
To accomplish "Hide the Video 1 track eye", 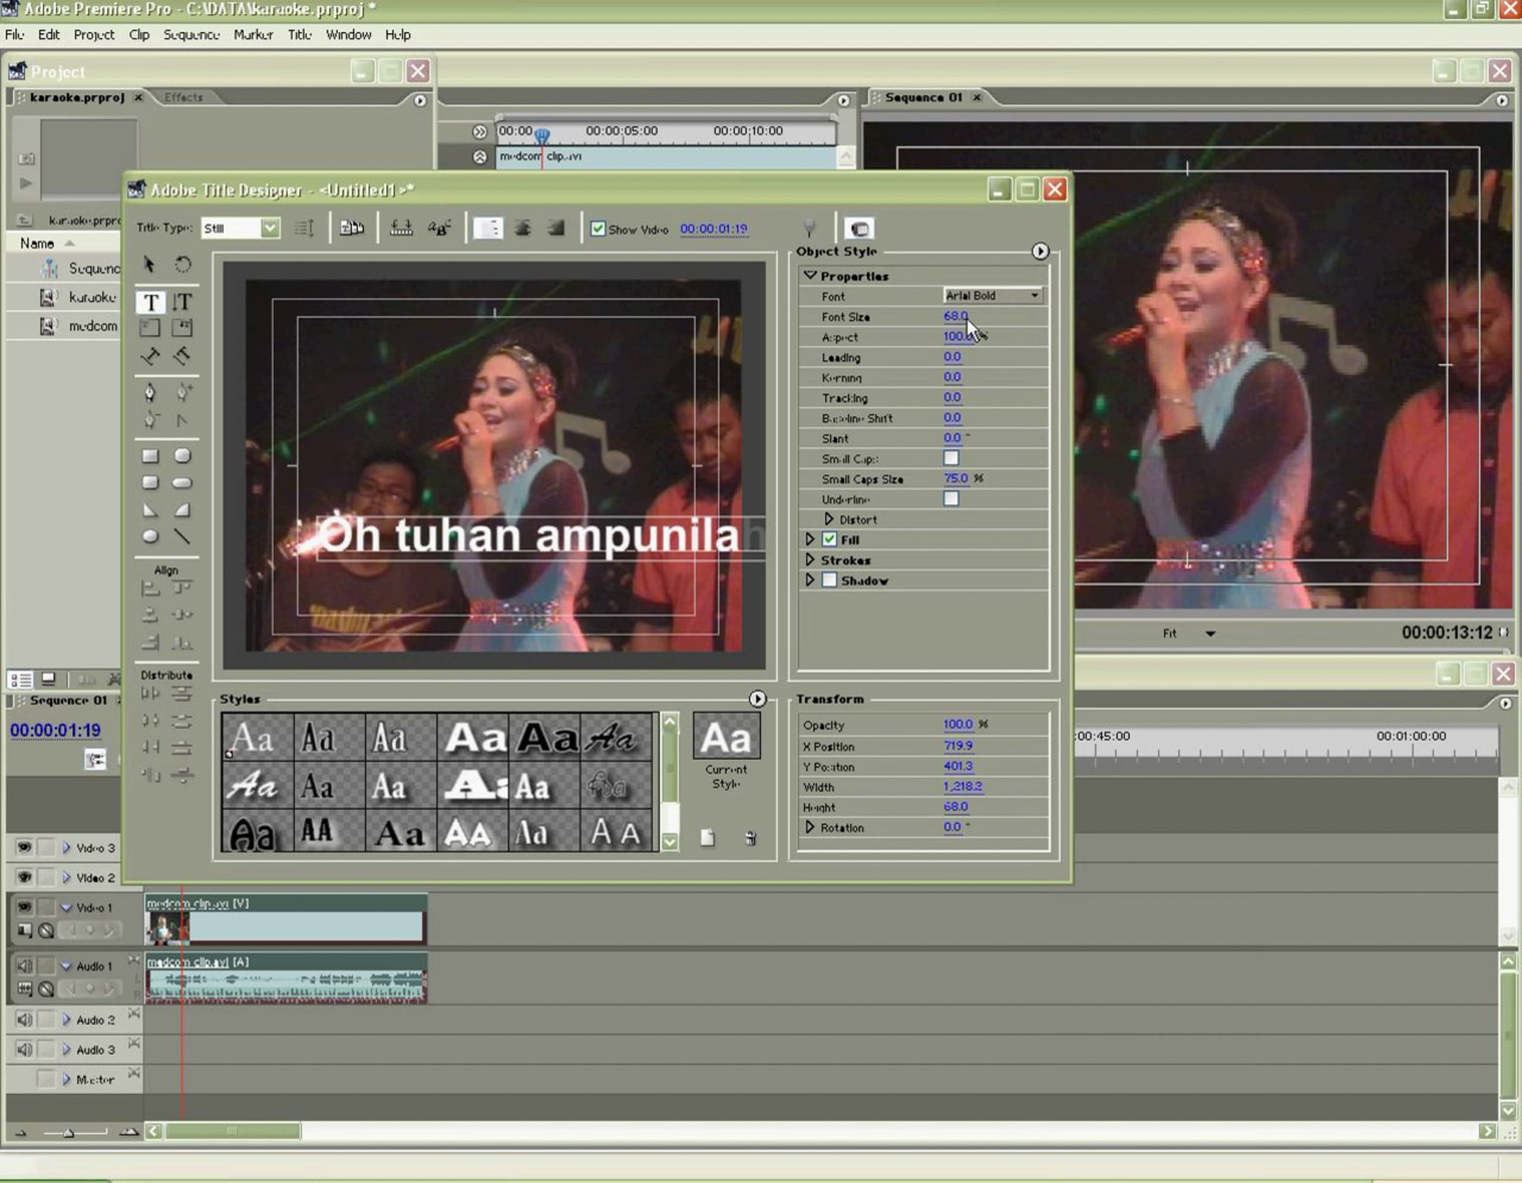I will coord(24,907).
